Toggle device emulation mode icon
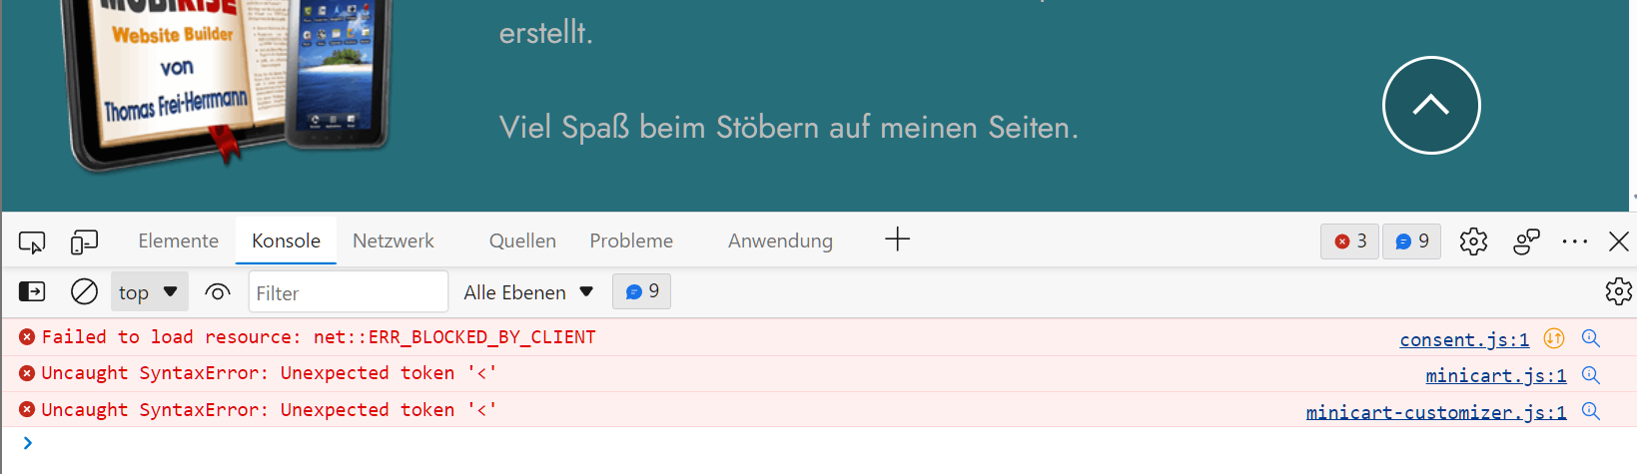1637x474 pixels. pos(84,241)
